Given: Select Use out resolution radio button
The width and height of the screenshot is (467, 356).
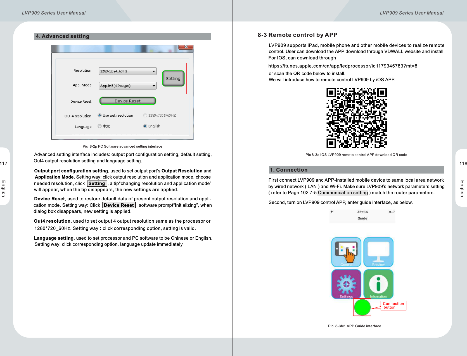Looking at the screenshot, I should (99, 116).
